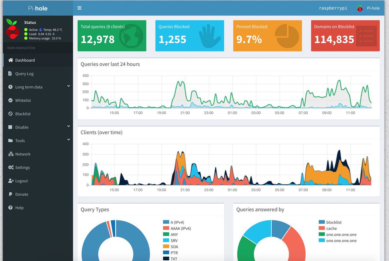This screenshot has width=389, height=261.
Task: Click the raspberrypi hostname in the header
Action: tap(333, 8)
